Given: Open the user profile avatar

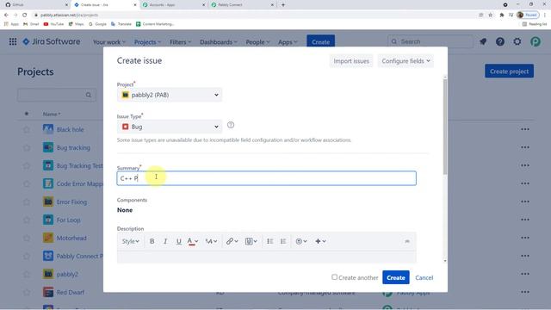Looking at the screenshot, I should [536, 42].
